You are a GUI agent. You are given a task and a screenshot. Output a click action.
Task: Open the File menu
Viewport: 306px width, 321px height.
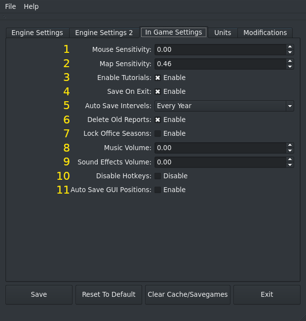10,6
